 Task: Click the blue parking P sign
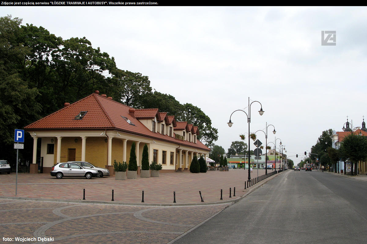point(19,136)
